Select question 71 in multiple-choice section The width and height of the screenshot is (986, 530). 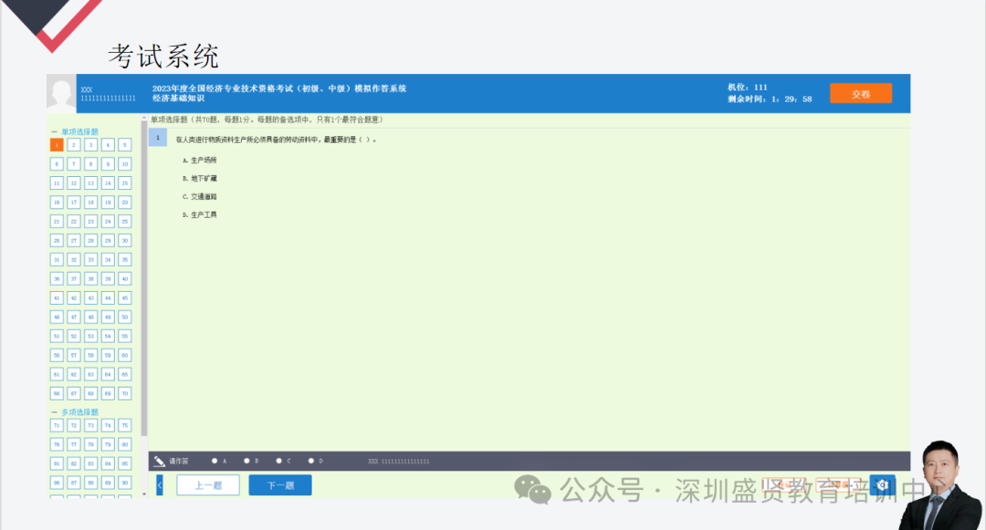tap(57, 426)
